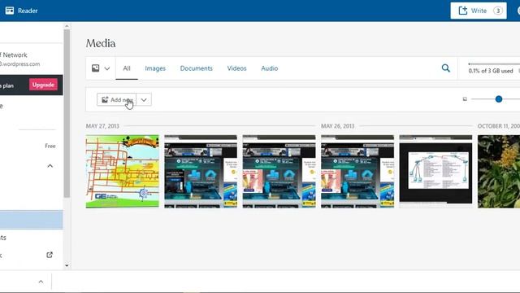Click the small thumbnail size icon
Image resolution: width=520 pixels, height=293 pixels.
[465, 99]
